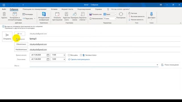Click the required attendee email address

[x=38, y=44]
